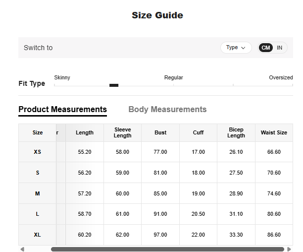The width and height of the screenshot is (303, 252).
Task: Click the Oversized fit label
Action: pos(281,77)
